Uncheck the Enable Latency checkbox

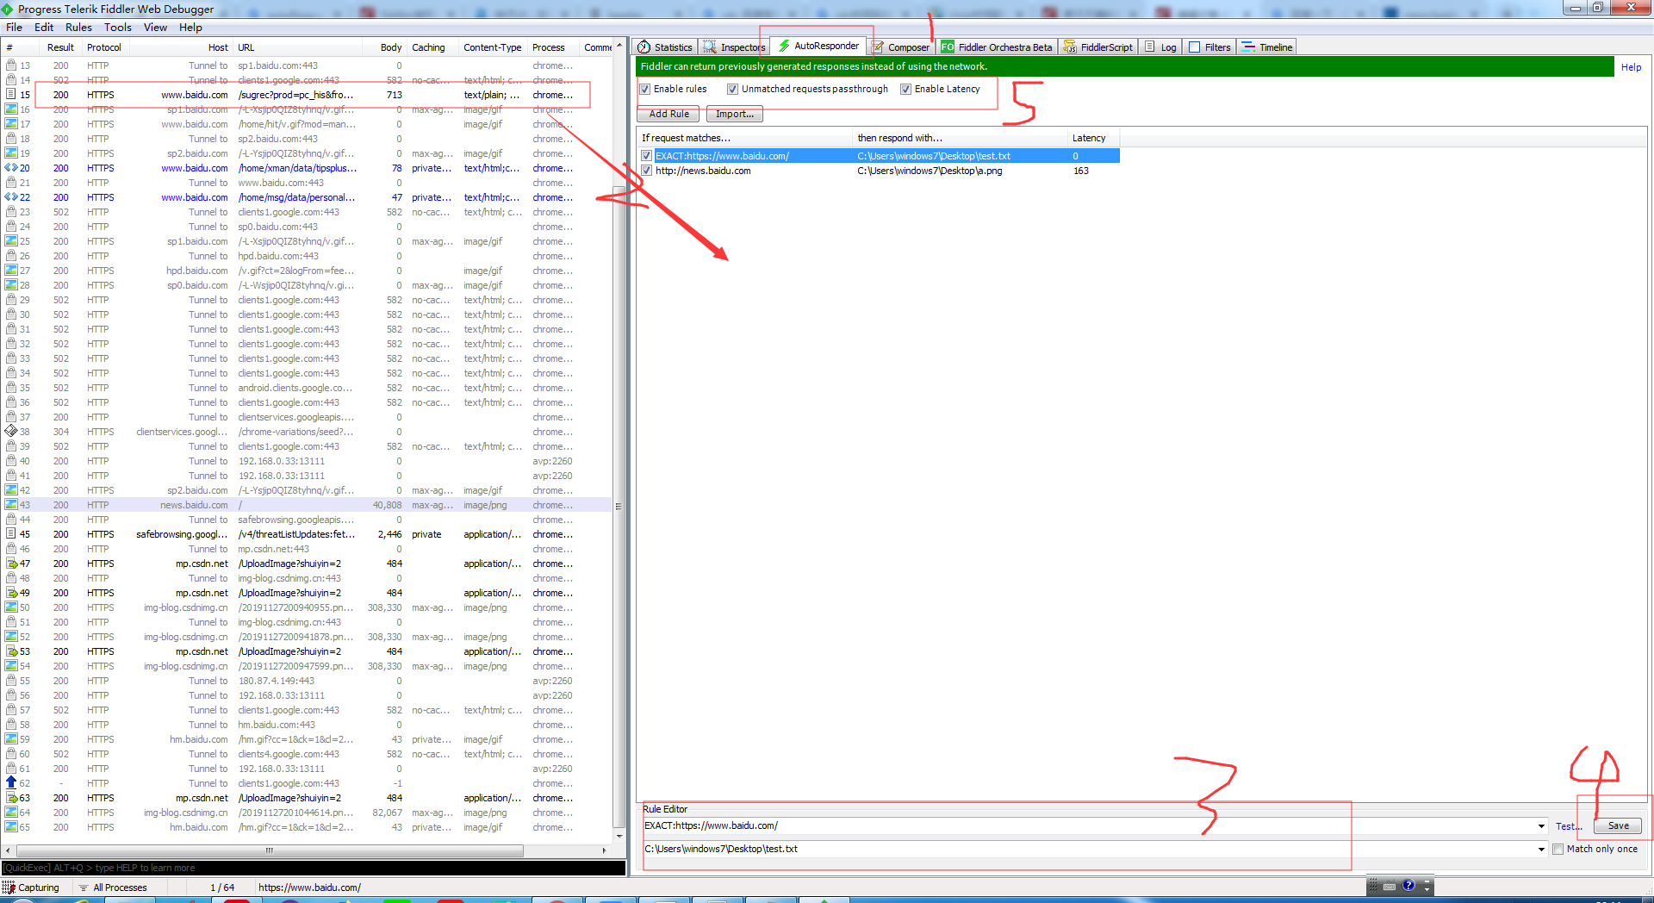(906, 89)
